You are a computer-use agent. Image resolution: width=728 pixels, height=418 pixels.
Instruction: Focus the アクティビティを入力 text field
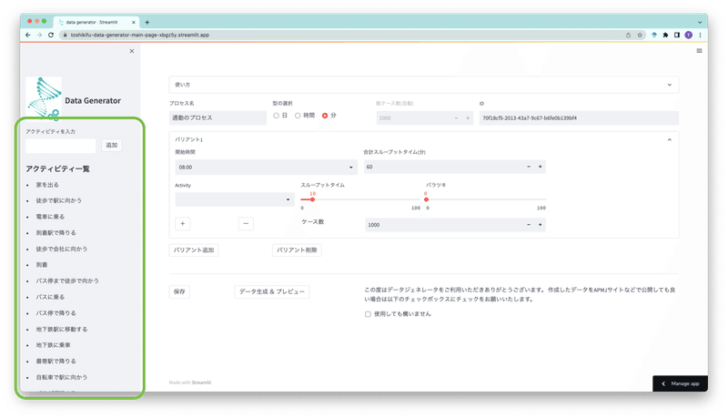coord(61,146)
